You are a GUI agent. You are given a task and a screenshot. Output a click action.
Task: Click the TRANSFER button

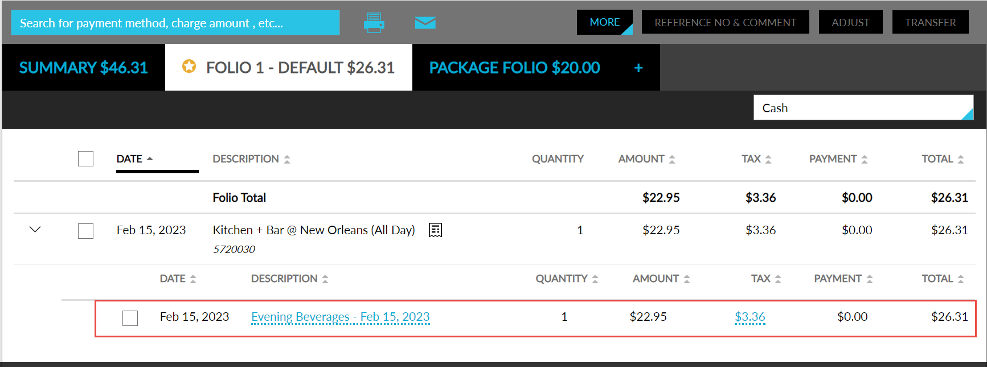pyautogui.click(x=930, y=22)
